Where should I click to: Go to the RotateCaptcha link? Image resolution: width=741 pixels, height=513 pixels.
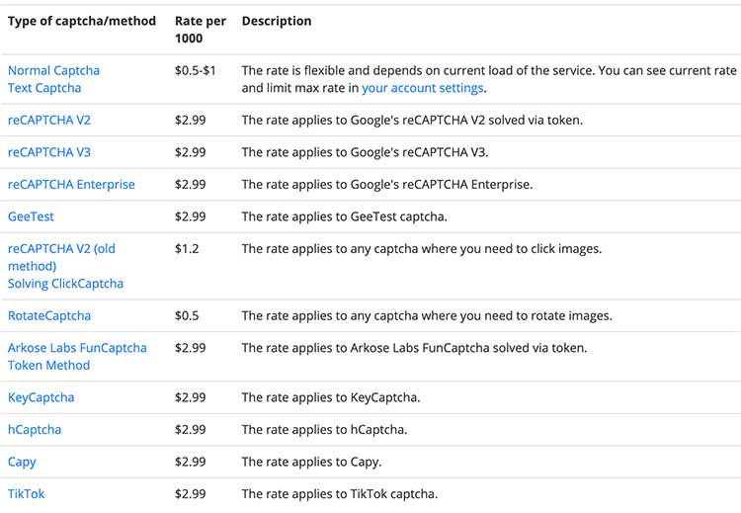click(49, 316)
